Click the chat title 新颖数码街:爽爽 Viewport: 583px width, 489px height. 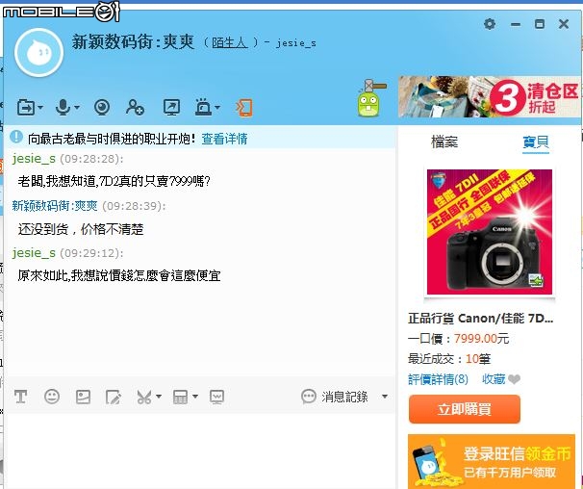133,41
